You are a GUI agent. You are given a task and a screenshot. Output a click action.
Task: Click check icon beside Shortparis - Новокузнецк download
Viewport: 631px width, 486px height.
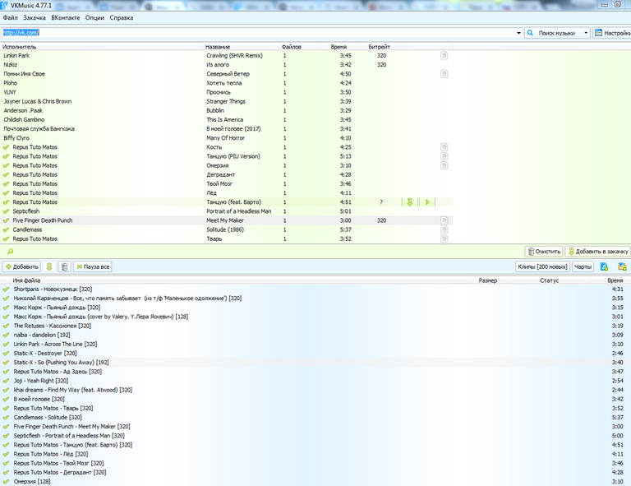click(6, 289)
